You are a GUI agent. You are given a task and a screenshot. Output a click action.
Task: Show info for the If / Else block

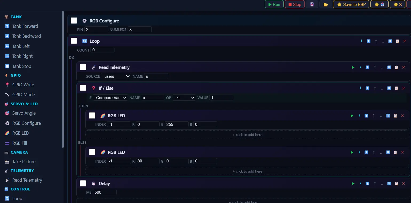click(360, 88)
